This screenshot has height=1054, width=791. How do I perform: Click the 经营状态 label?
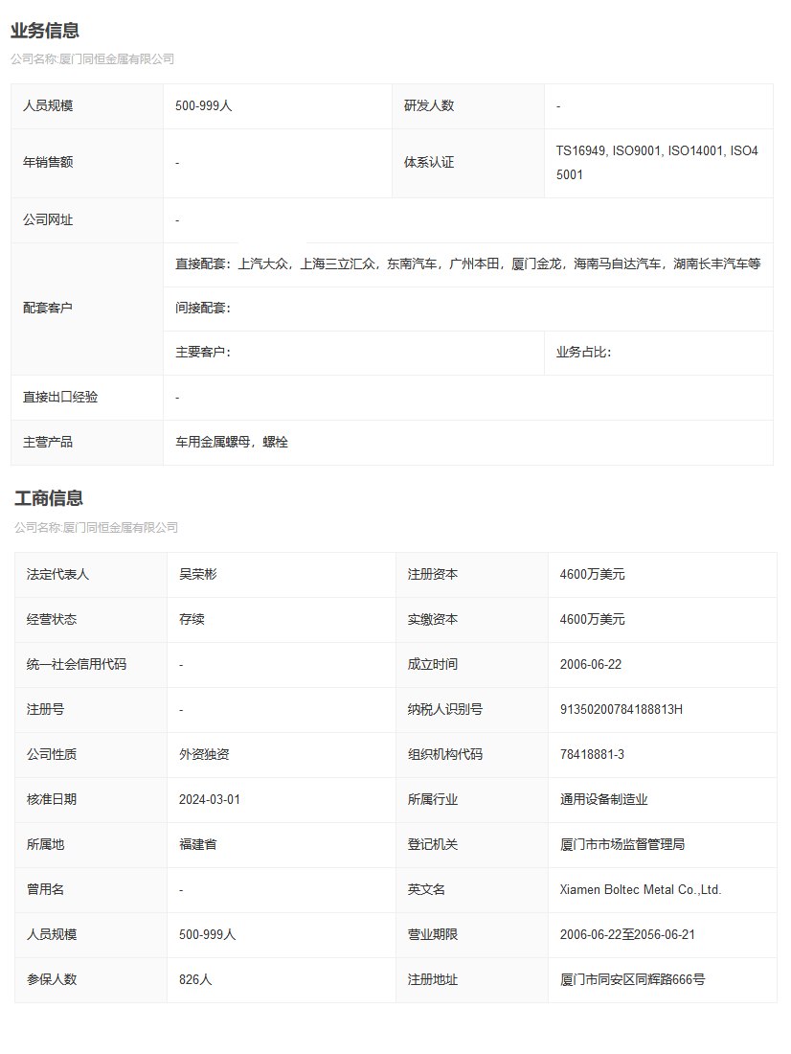(52, 620)
